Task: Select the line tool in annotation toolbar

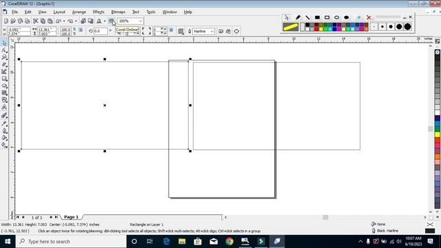Action: pyautogui.click(x=307, y=17)
